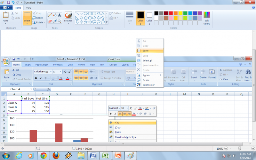Switch to the Page Layout tab
256x160 pixels.
(42, 64)
